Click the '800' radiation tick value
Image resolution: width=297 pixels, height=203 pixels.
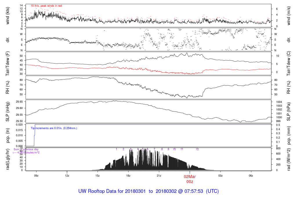point(278,148)
